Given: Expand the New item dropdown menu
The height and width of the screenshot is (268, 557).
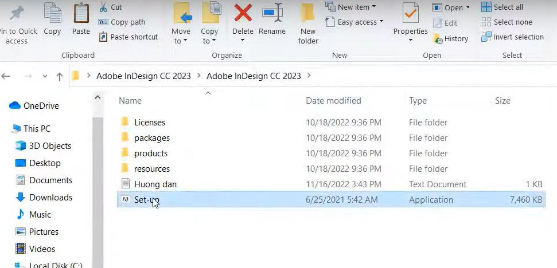Looking at the screenshot, I should (x=350, y=7).
